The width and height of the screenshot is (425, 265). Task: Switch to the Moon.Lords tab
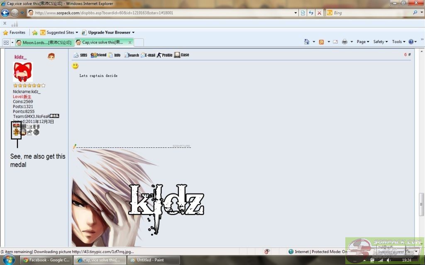tap(44, 42)
